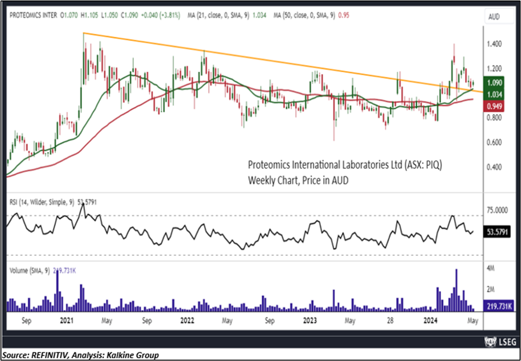Click the MA 21 indicator legend
Image resolution: width=521 pixels, height=361 pixels.
point(226,15)
